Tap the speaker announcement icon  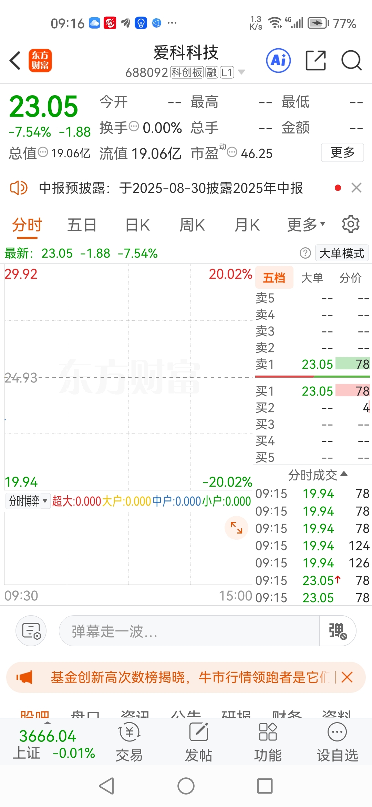(x=19, y=188)
